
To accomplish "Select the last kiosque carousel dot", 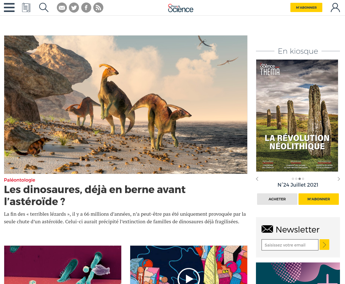I will coord(303,179).
